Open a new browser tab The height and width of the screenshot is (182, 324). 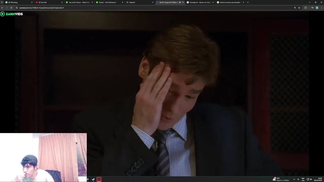tap(248, 2)
